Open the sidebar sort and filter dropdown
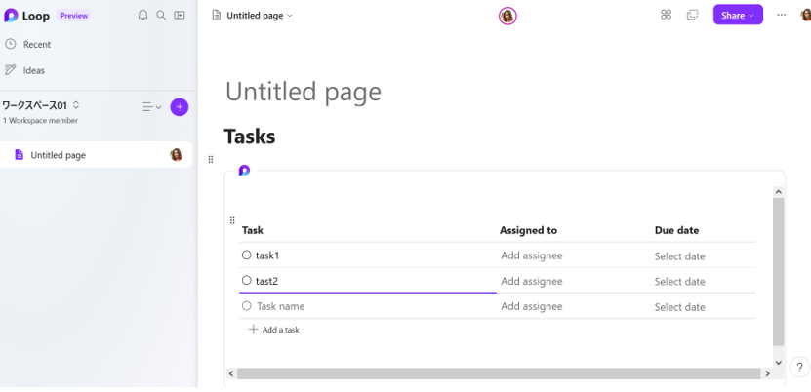 tap(151, 107)
